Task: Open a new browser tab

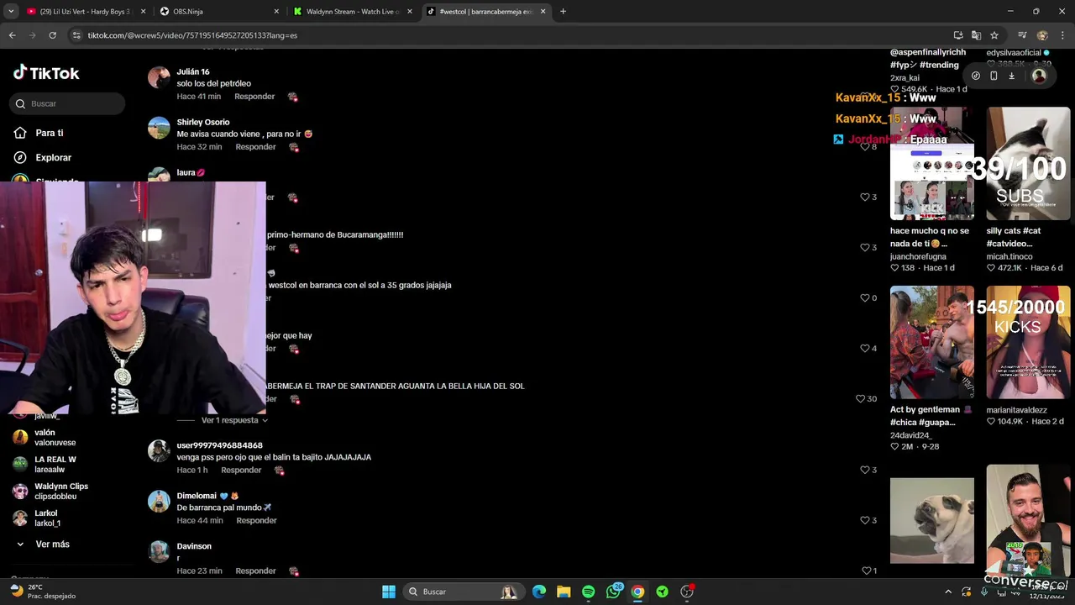Action: [563, 12]
